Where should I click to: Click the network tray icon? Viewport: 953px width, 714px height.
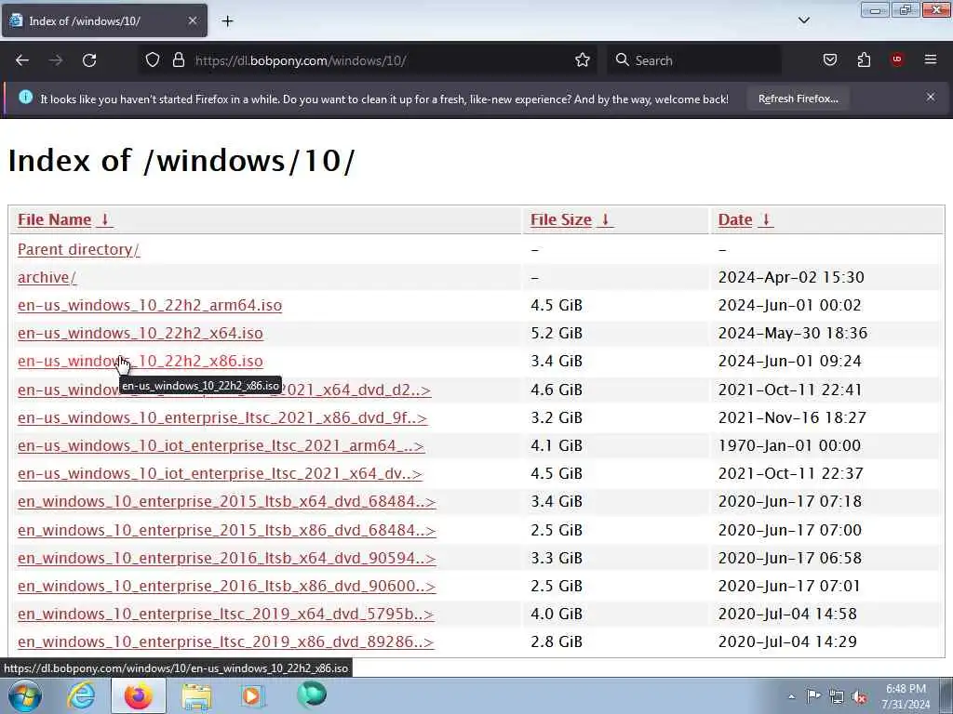(837, 697)
